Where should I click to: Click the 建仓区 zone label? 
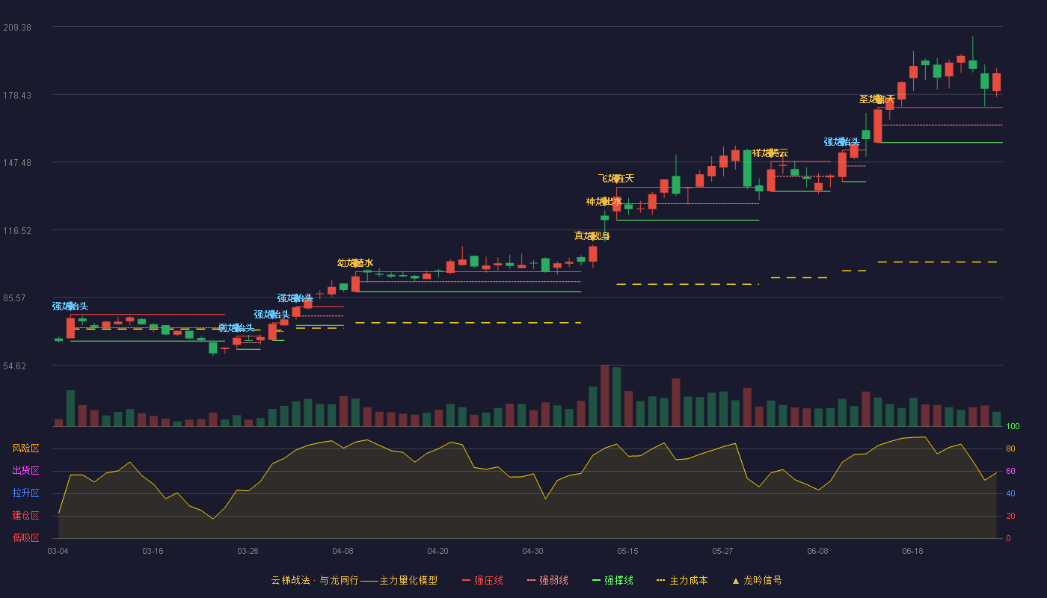[x=25, y=516]
